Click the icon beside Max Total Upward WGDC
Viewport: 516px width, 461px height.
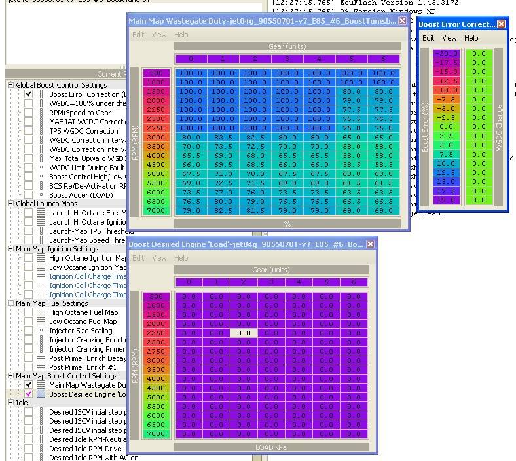coord(41,158)
